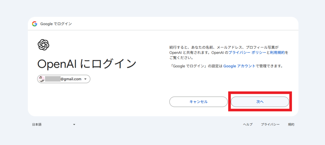Open the gmail.com account selector dropdown
325x145 pixels.
pos(63,79)
